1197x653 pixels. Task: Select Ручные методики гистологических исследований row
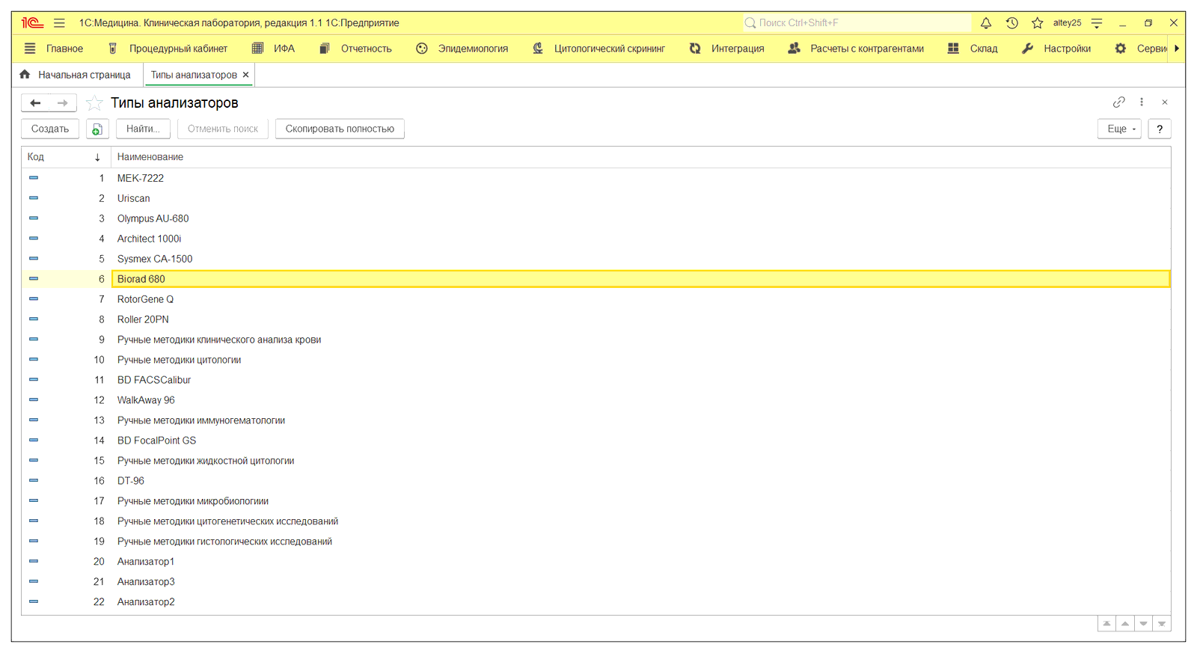(596, 542)
